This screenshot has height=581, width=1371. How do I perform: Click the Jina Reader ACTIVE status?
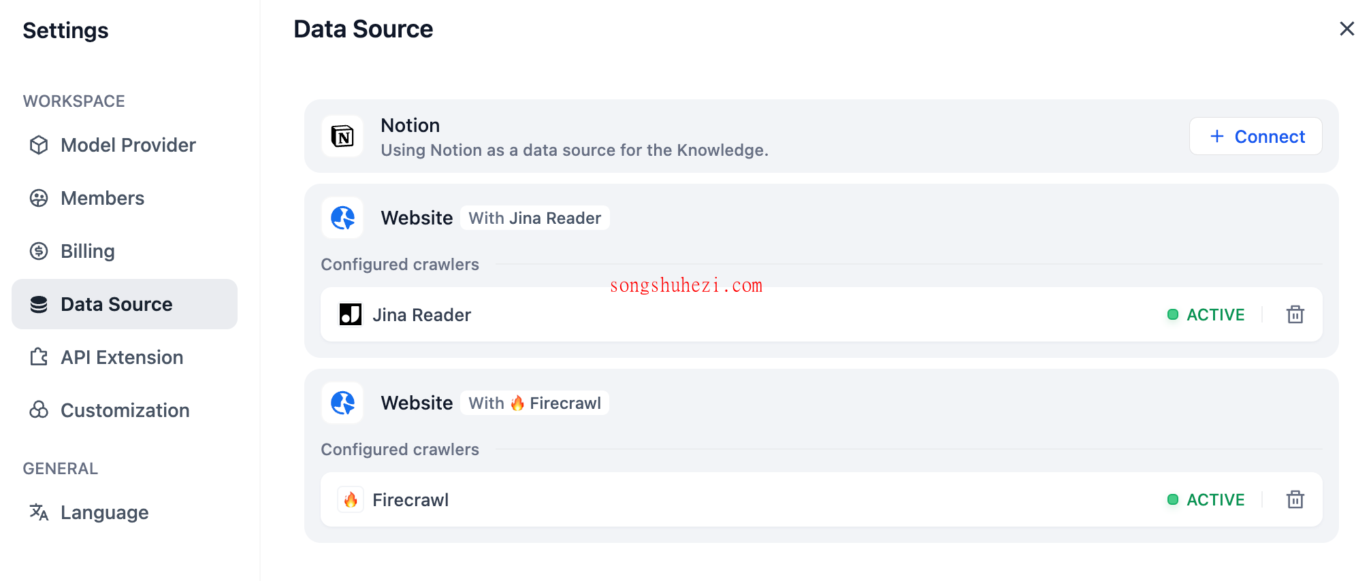(1206, 315)
